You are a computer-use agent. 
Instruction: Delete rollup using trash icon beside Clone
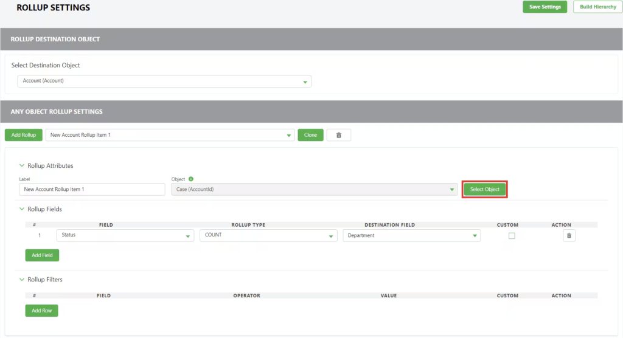[338, 135]
